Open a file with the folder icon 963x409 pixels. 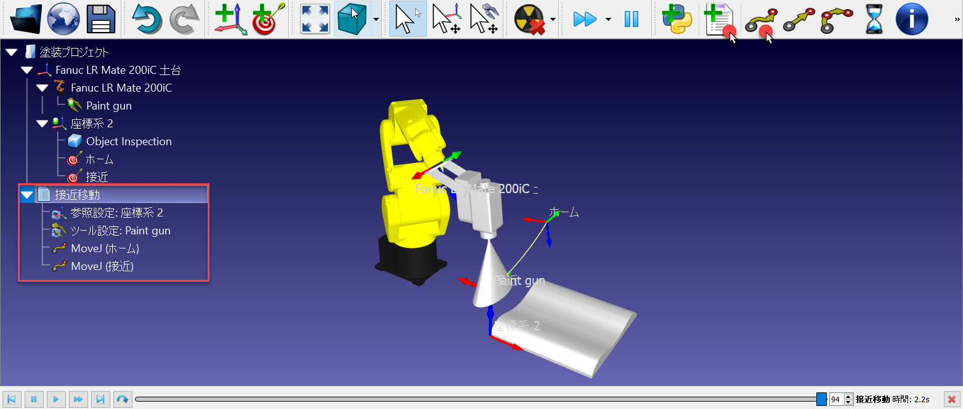[x=26, y=19]
